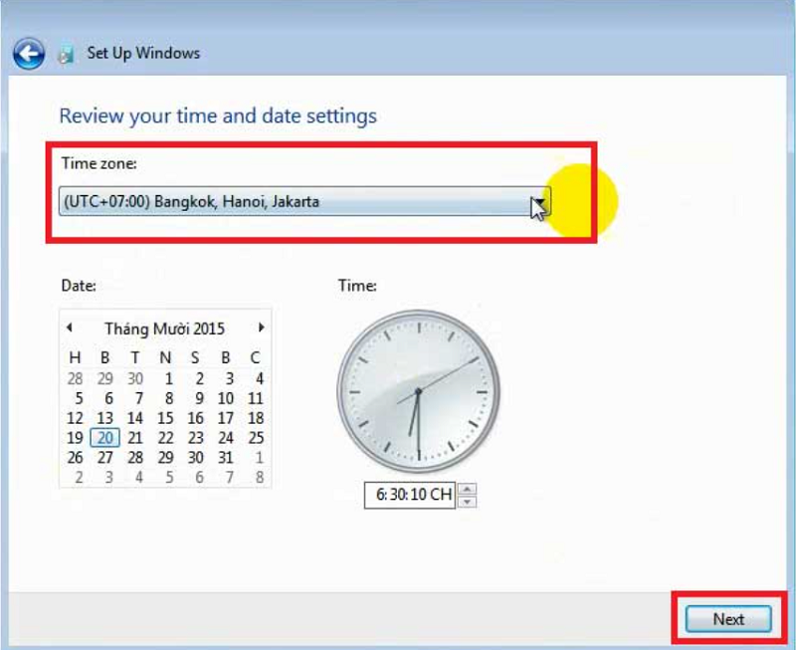This screenshot has width=796, height=650.
Task: Select October 12 on the calendar
Action: (x=75, y=418)
